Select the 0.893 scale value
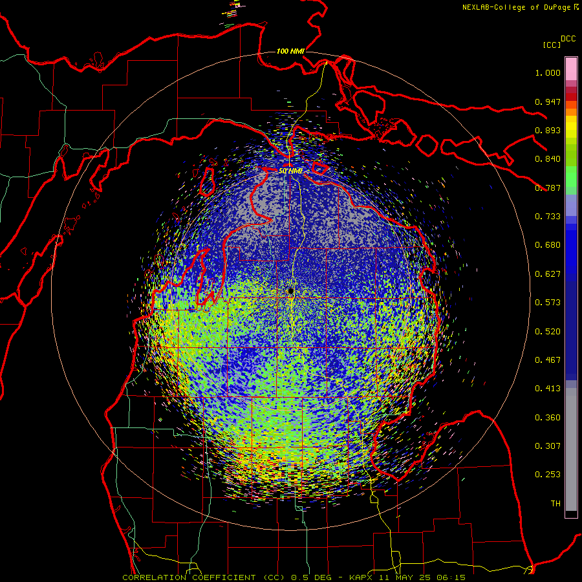The width and height of the screenshot is (582, 582). coord(548,130)
